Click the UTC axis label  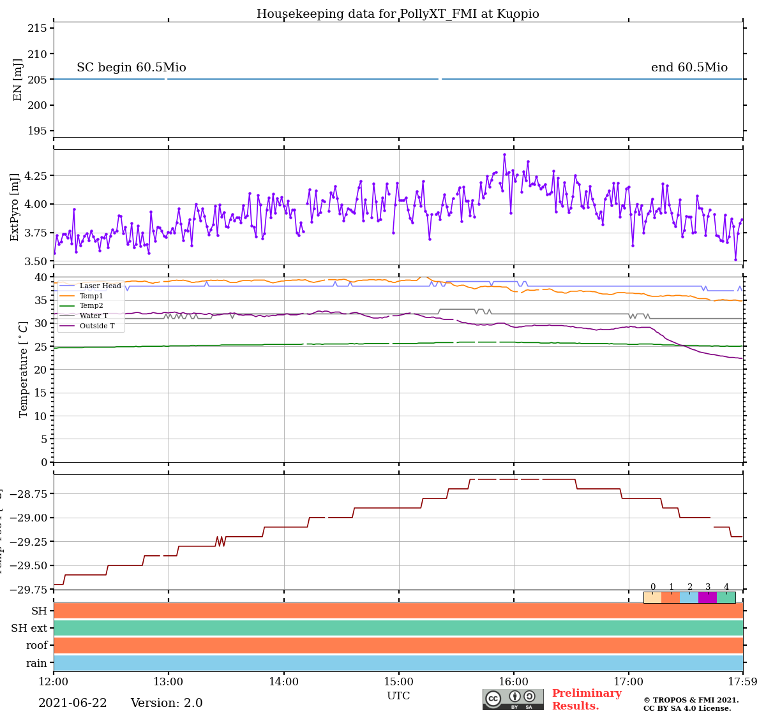(x=398, y=696)
